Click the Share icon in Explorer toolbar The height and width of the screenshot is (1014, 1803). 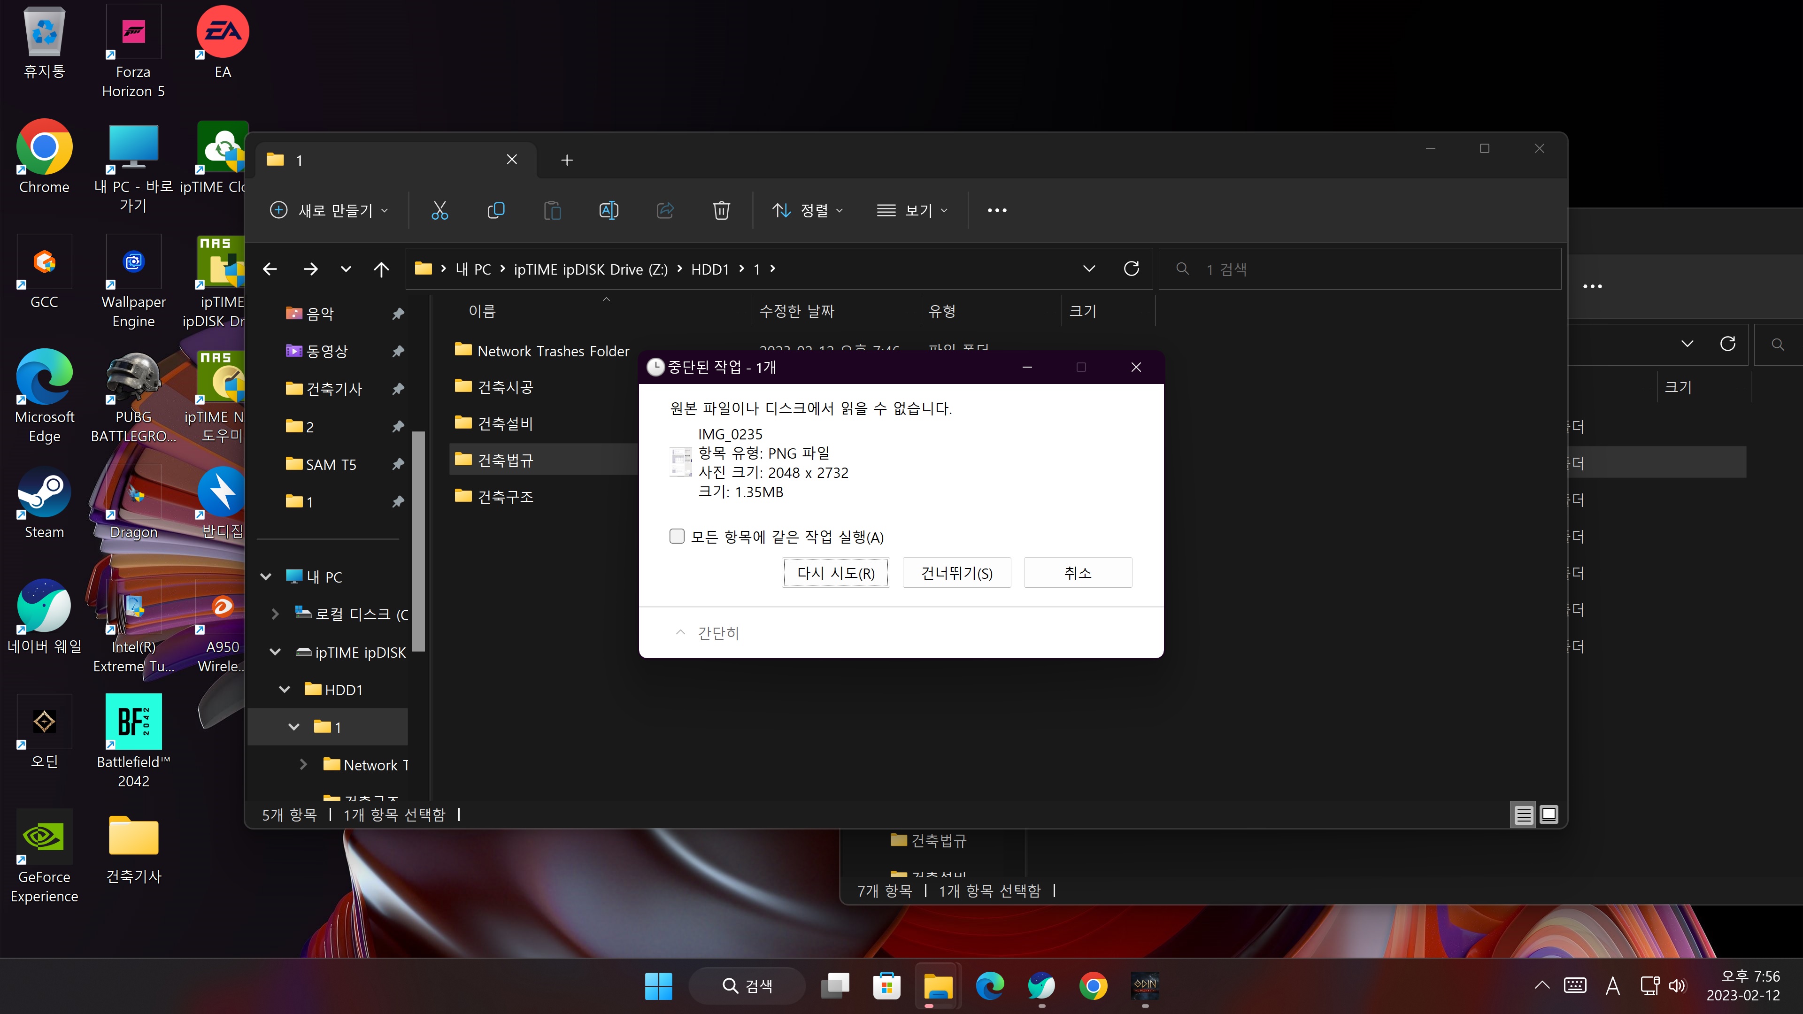(665, 210)
